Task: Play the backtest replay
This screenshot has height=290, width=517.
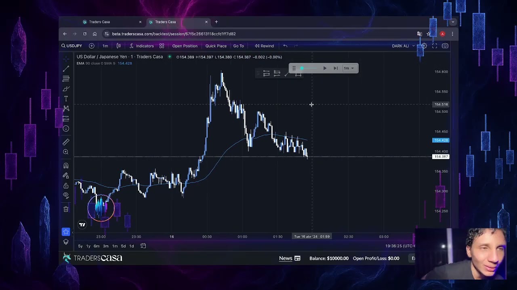Action: coord(325,68)
